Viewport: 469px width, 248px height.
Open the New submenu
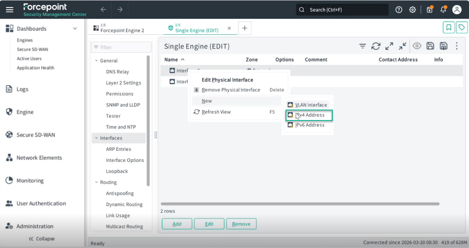coord(236,101)
